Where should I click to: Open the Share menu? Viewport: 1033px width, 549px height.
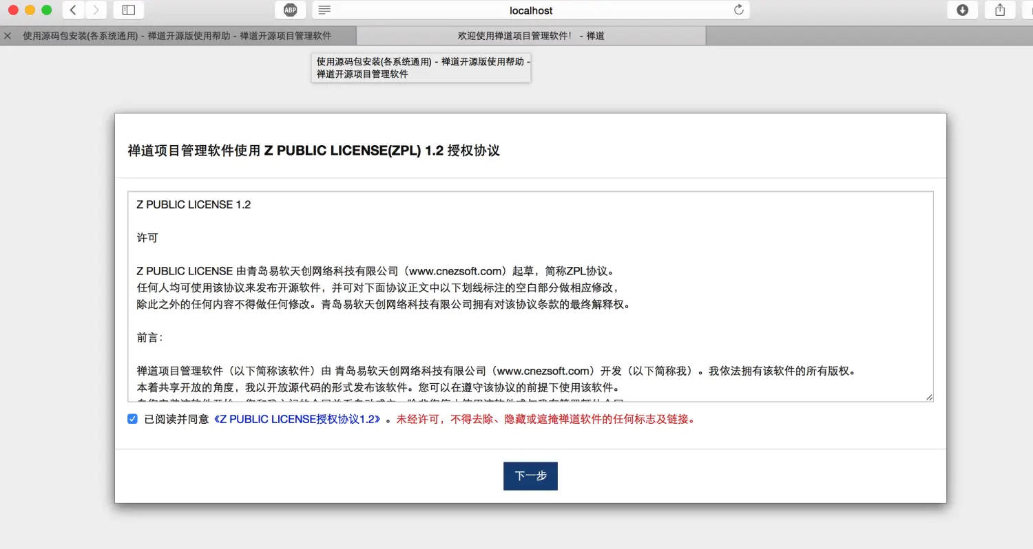point(1000,10)
